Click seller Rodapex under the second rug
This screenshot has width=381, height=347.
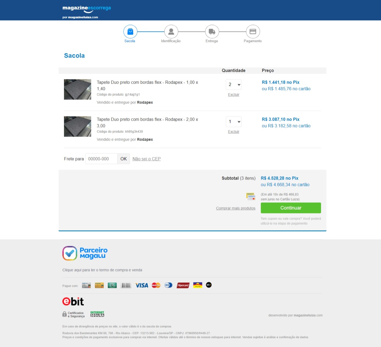[145, 139]
